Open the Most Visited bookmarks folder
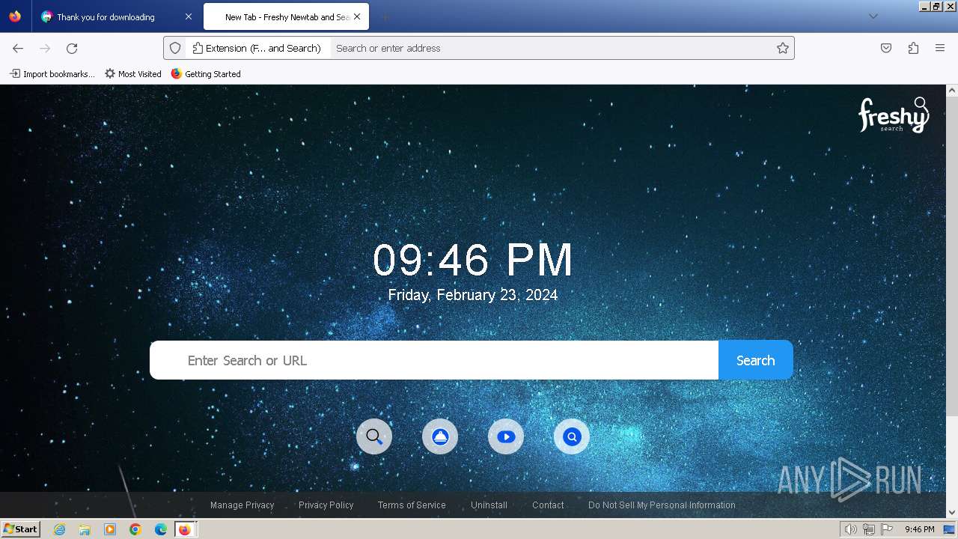The height and width of the screenshot is (539, 958). click(x=133, y=74)
